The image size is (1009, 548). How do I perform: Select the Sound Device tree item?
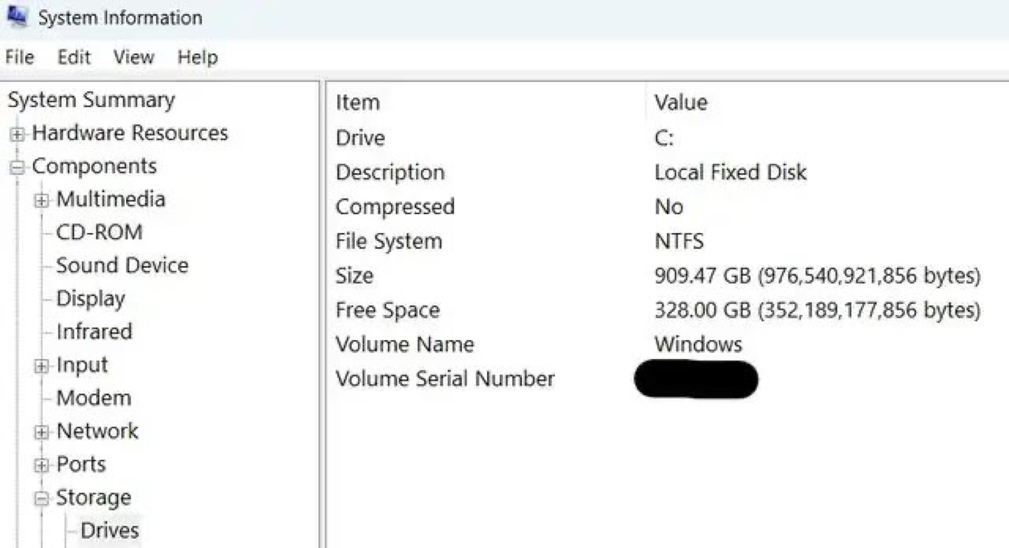click(122, 265)
